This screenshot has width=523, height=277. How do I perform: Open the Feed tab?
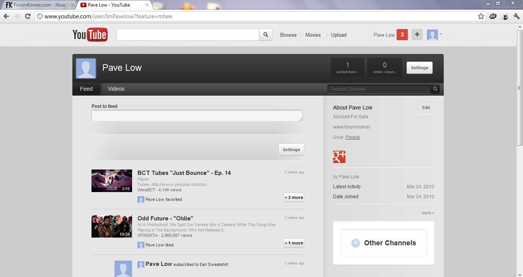coord(86,89)
